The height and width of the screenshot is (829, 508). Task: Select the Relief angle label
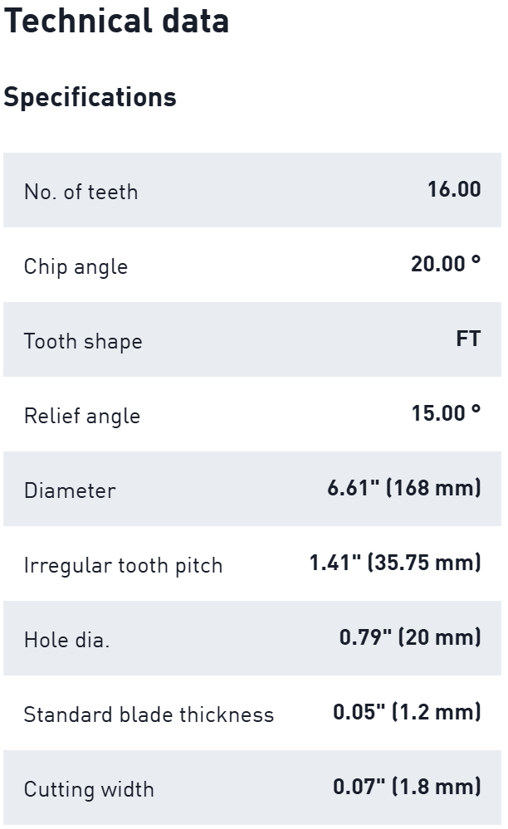pyautogui.click(x=81, y=416)
